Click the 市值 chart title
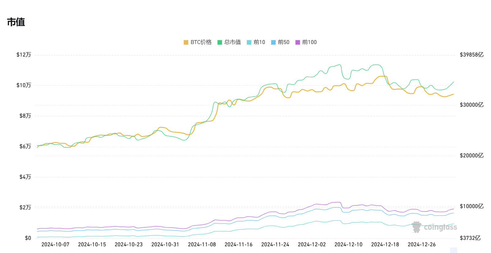The width and height of the screenshot is (491, 253). [16, 22]
